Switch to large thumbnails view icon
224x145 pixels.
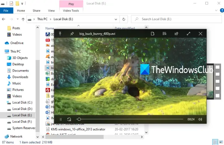(221, 142)
